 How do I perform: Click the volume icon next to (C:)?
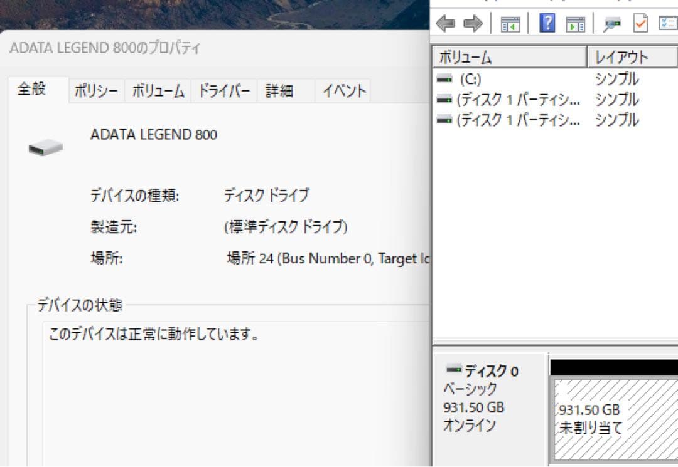click(x=446, y=78)
